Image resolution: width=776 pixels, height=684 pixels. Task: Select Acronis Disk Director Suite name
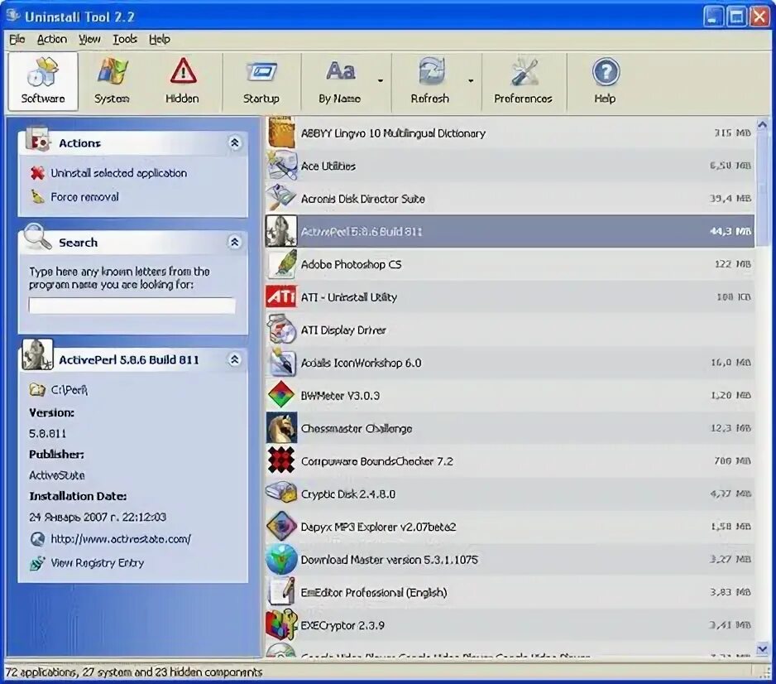coord(362,199)
